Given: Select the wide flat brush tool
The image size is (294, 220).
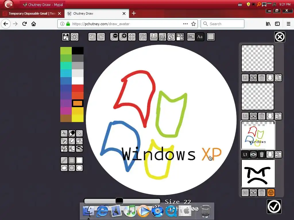Looking at the screenshot, I should tap(64, 141).
